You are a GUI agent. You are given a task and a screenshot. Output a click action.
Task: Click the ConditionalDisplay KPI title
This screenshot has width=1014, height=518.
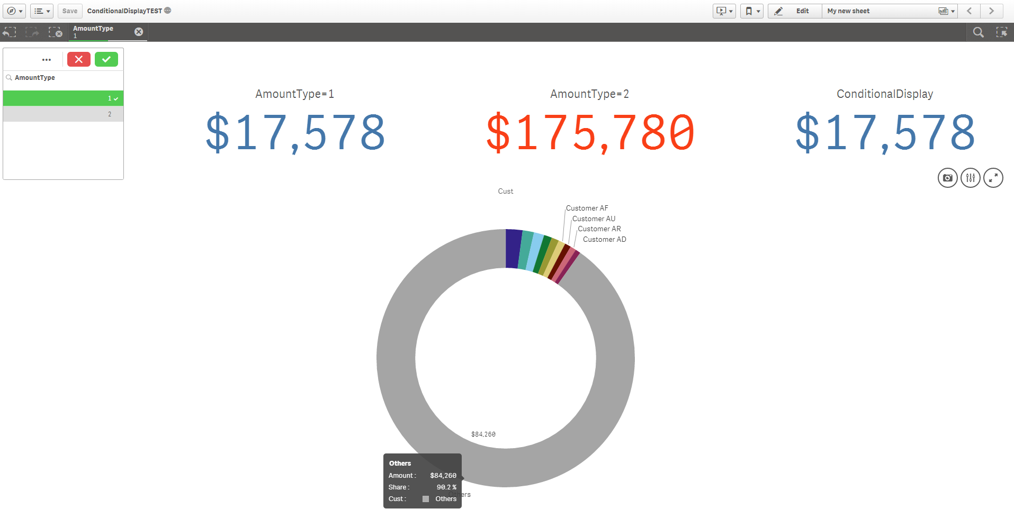885,94
